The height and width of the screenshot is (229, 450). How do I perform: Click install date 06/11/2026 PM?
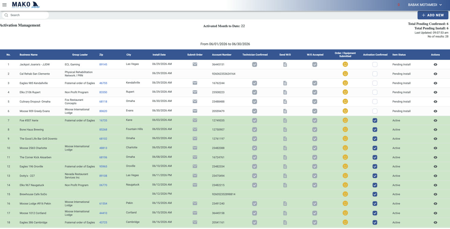[x=162, y=175]
